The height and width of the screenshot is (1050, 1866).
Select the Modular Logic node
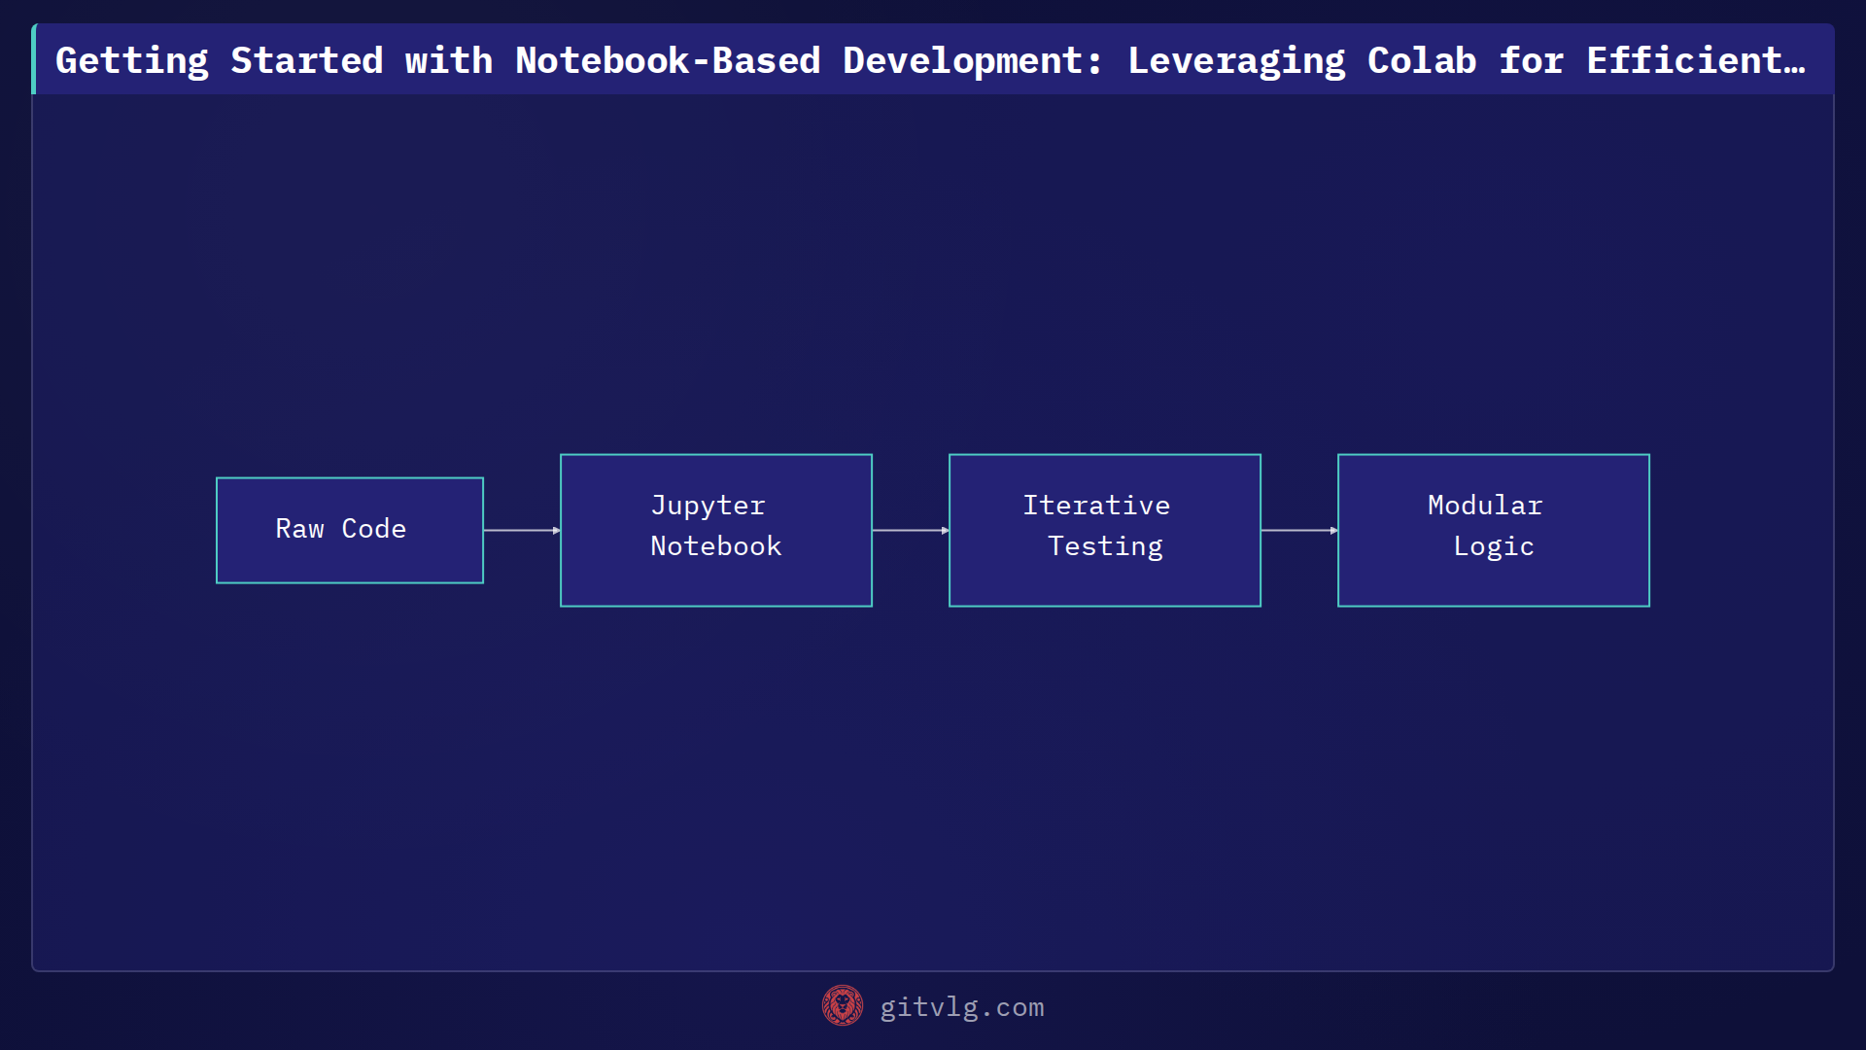[1494, 530]
